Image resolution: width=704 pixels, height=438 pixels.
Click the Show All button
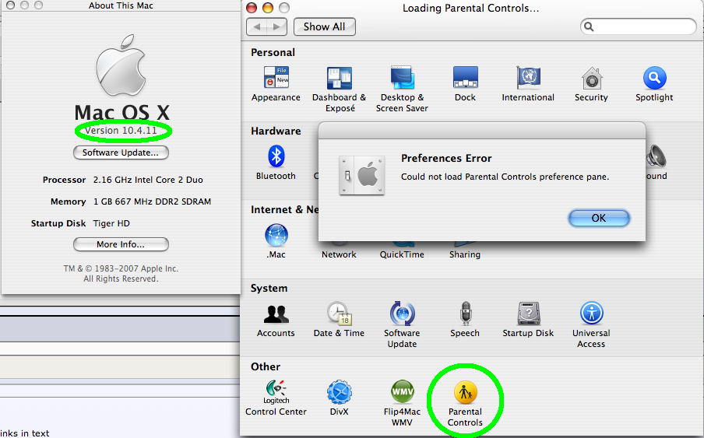[x=324, y=26]
